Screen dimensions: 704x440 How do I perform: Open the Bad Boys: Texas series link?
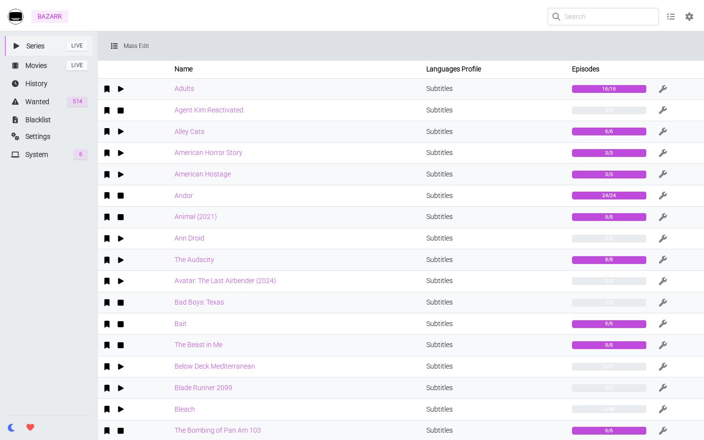[x=199, y=302]
